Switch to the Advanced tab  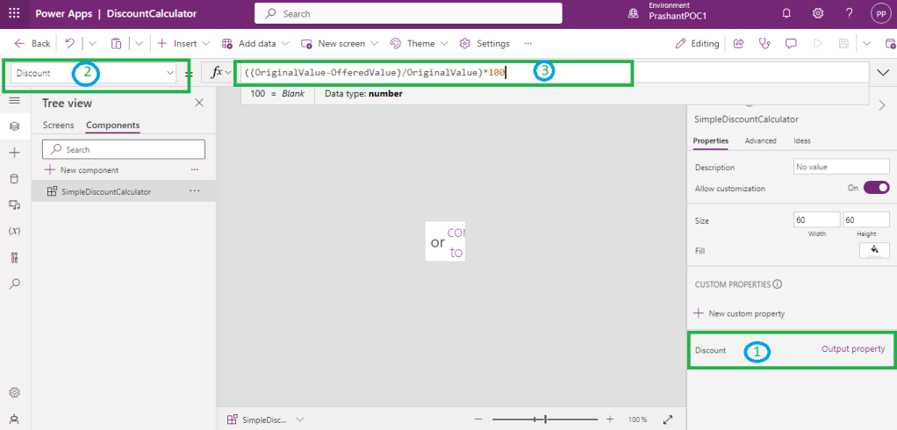pyautogui.click(x=760, y=140)
